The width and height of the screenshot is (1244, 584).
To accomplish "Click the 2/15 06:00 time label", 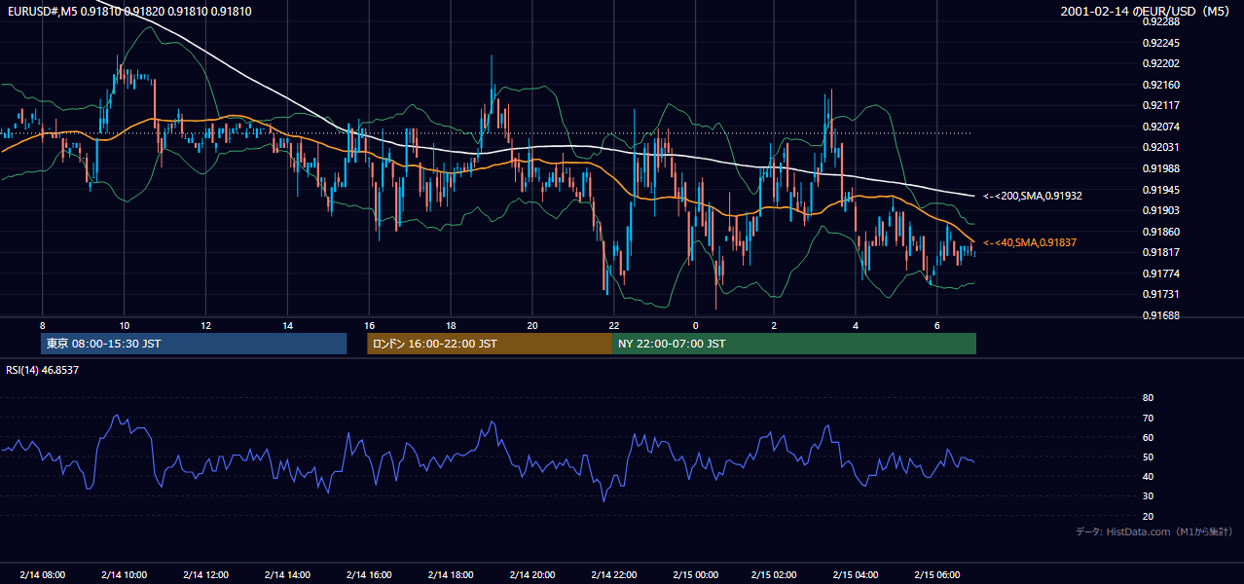I will coord(935,574).
